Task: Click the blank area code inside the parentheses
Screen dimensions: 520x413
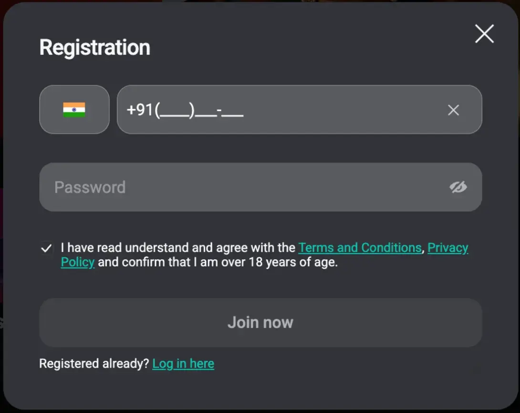Action: click(175, 111)
